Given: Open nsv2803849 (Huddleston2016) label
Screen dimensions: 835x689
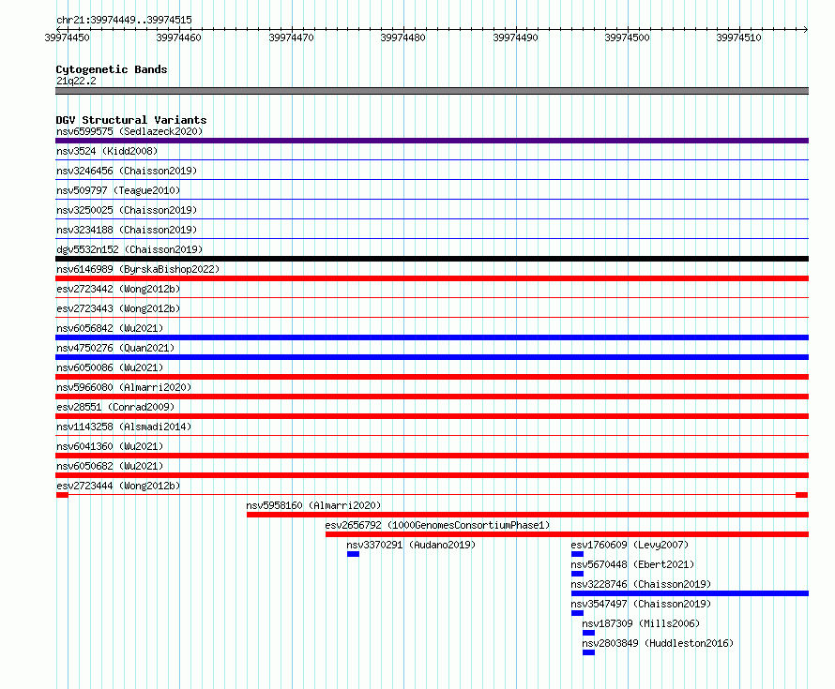Looking at the screenshot, I should point(658,643).
